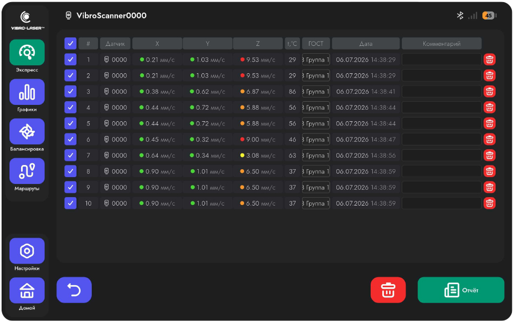Go to Домой home screen
Image resolution: width=513 pixels, height=321 pixels.
(x=27, y=290)
